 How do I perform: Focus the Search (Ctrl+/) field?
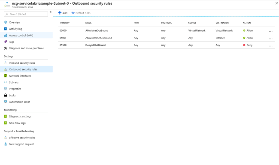point(26,14)
